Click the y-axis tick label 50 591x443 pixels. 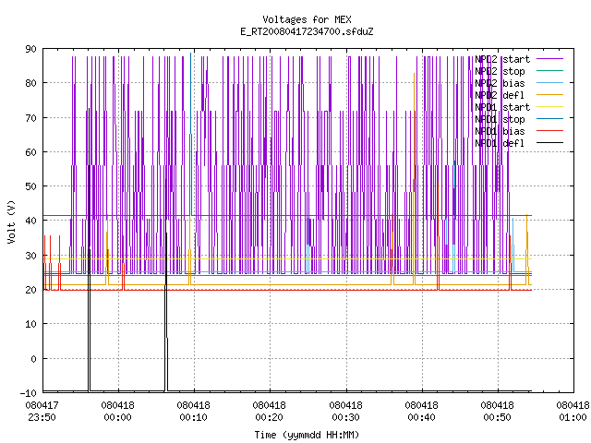coord(30,186)
